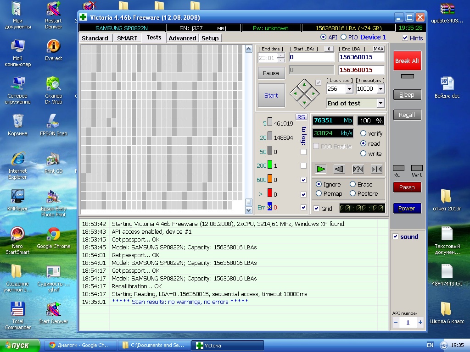Toggle log checkbox for 600 ms blocks
This screenshot has width=470, height=352.
[x=304, y=180]
